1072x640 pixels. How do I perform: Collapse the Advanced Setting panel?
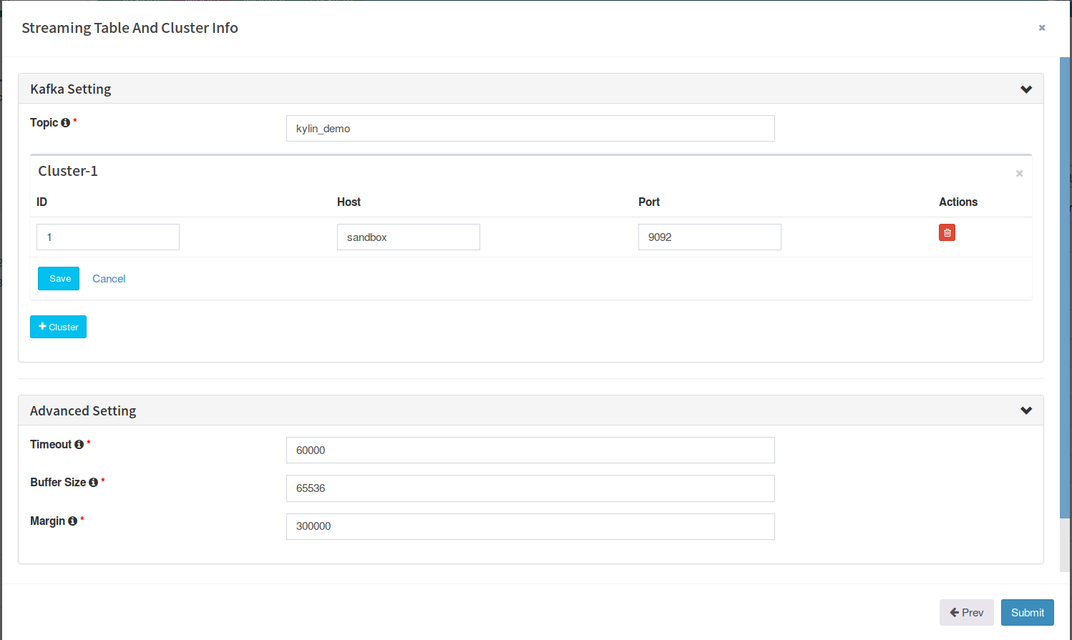[1025, 410]
